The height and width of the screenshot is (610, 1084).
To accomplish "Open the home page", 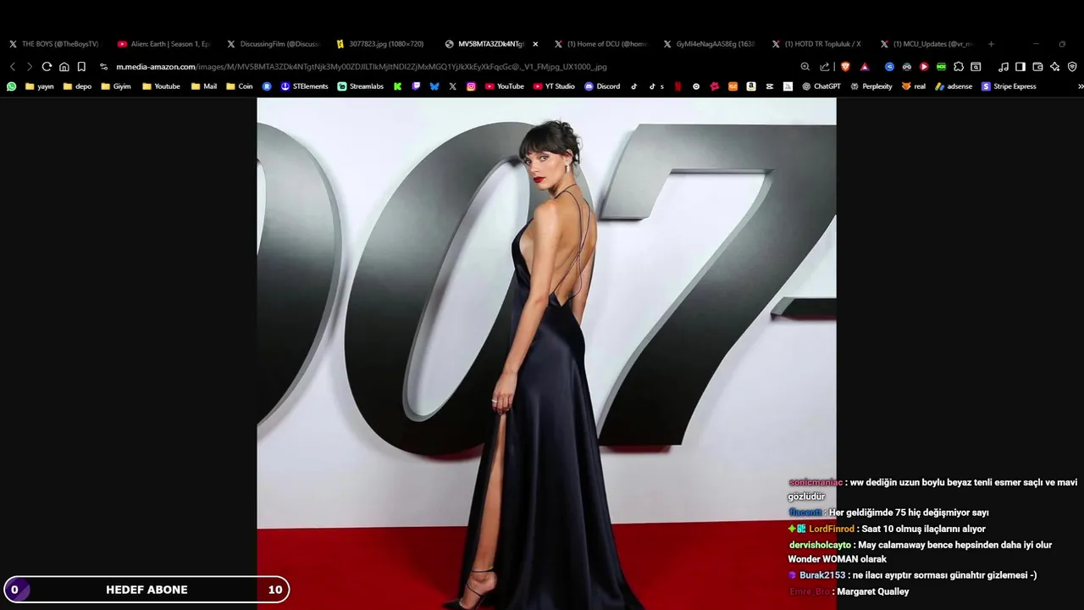I will [x=64, y=67].
